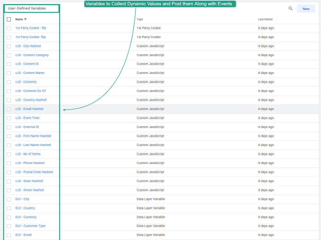This screenshot has height=240, width=321.
Task: Tick the cJS - City Hashed checkbox
Action: [x=9, y=46]
